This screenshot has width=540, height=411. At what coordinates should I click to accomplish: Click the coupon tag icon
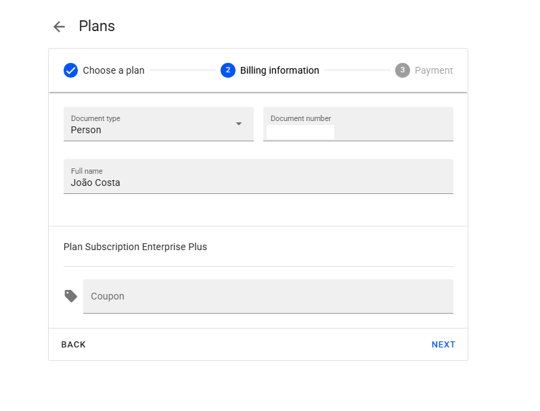[x=71, y=296]
